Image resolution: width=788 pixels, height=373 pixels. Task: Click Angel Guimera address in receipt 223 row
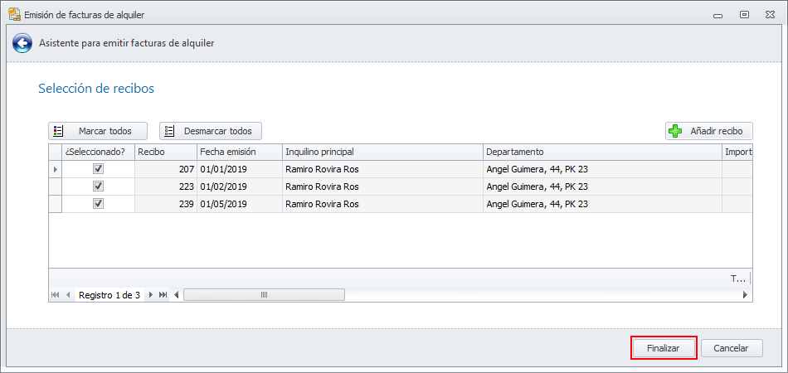tap(602, 186)
